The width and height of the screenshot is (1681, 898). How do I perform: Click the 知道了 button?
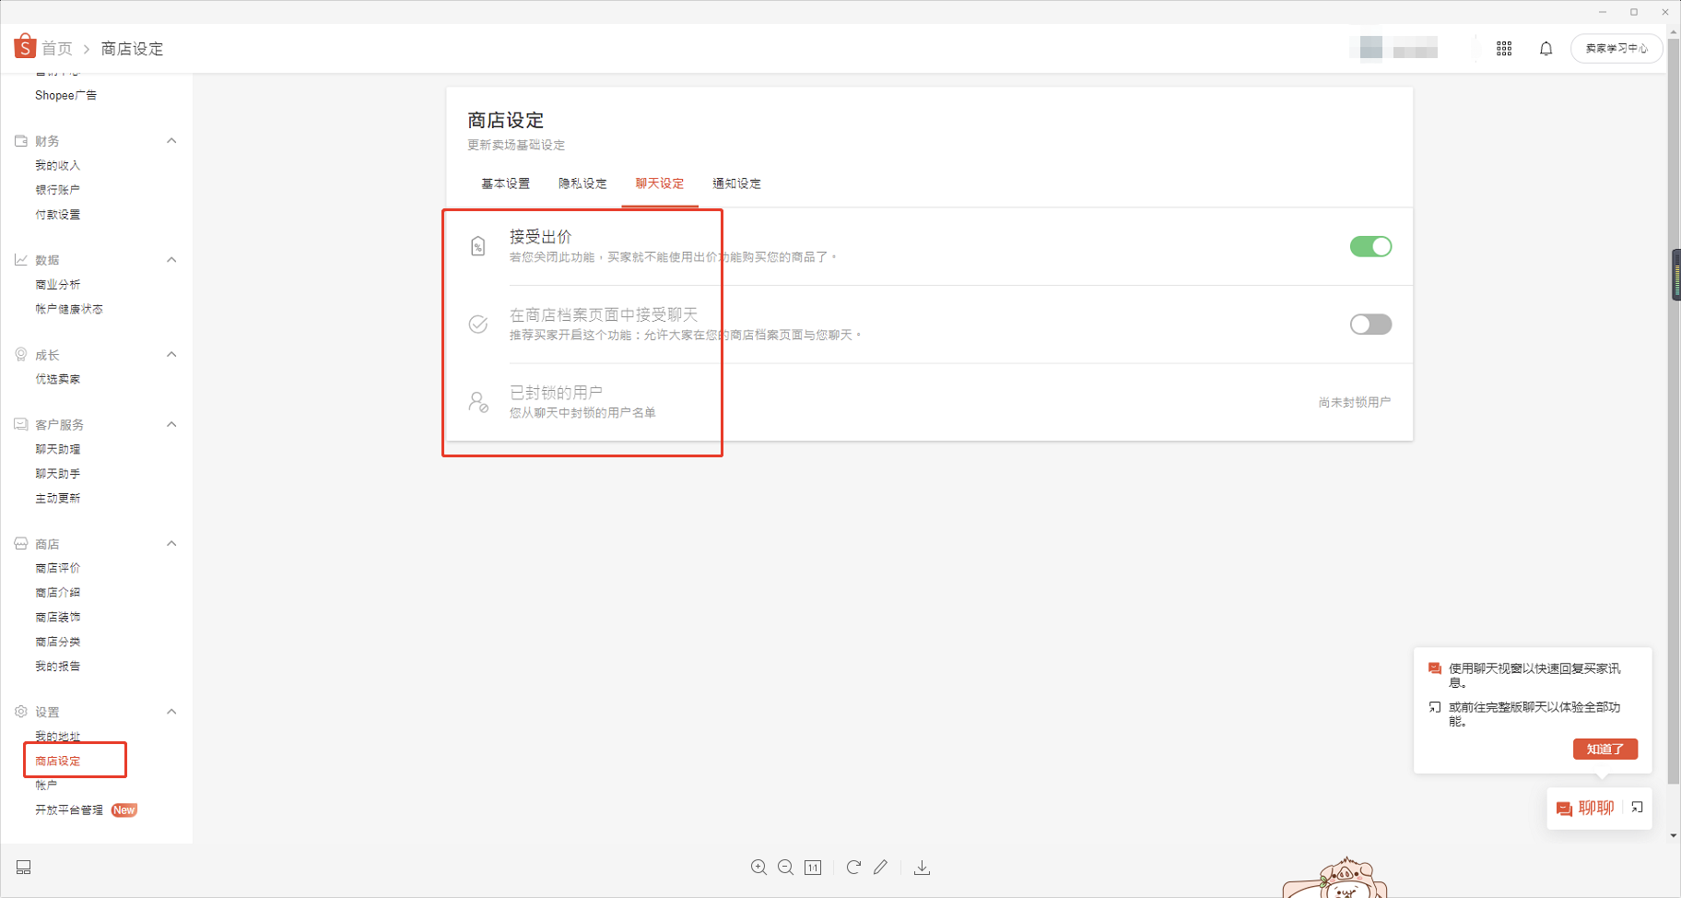(x=1605, y=749)
